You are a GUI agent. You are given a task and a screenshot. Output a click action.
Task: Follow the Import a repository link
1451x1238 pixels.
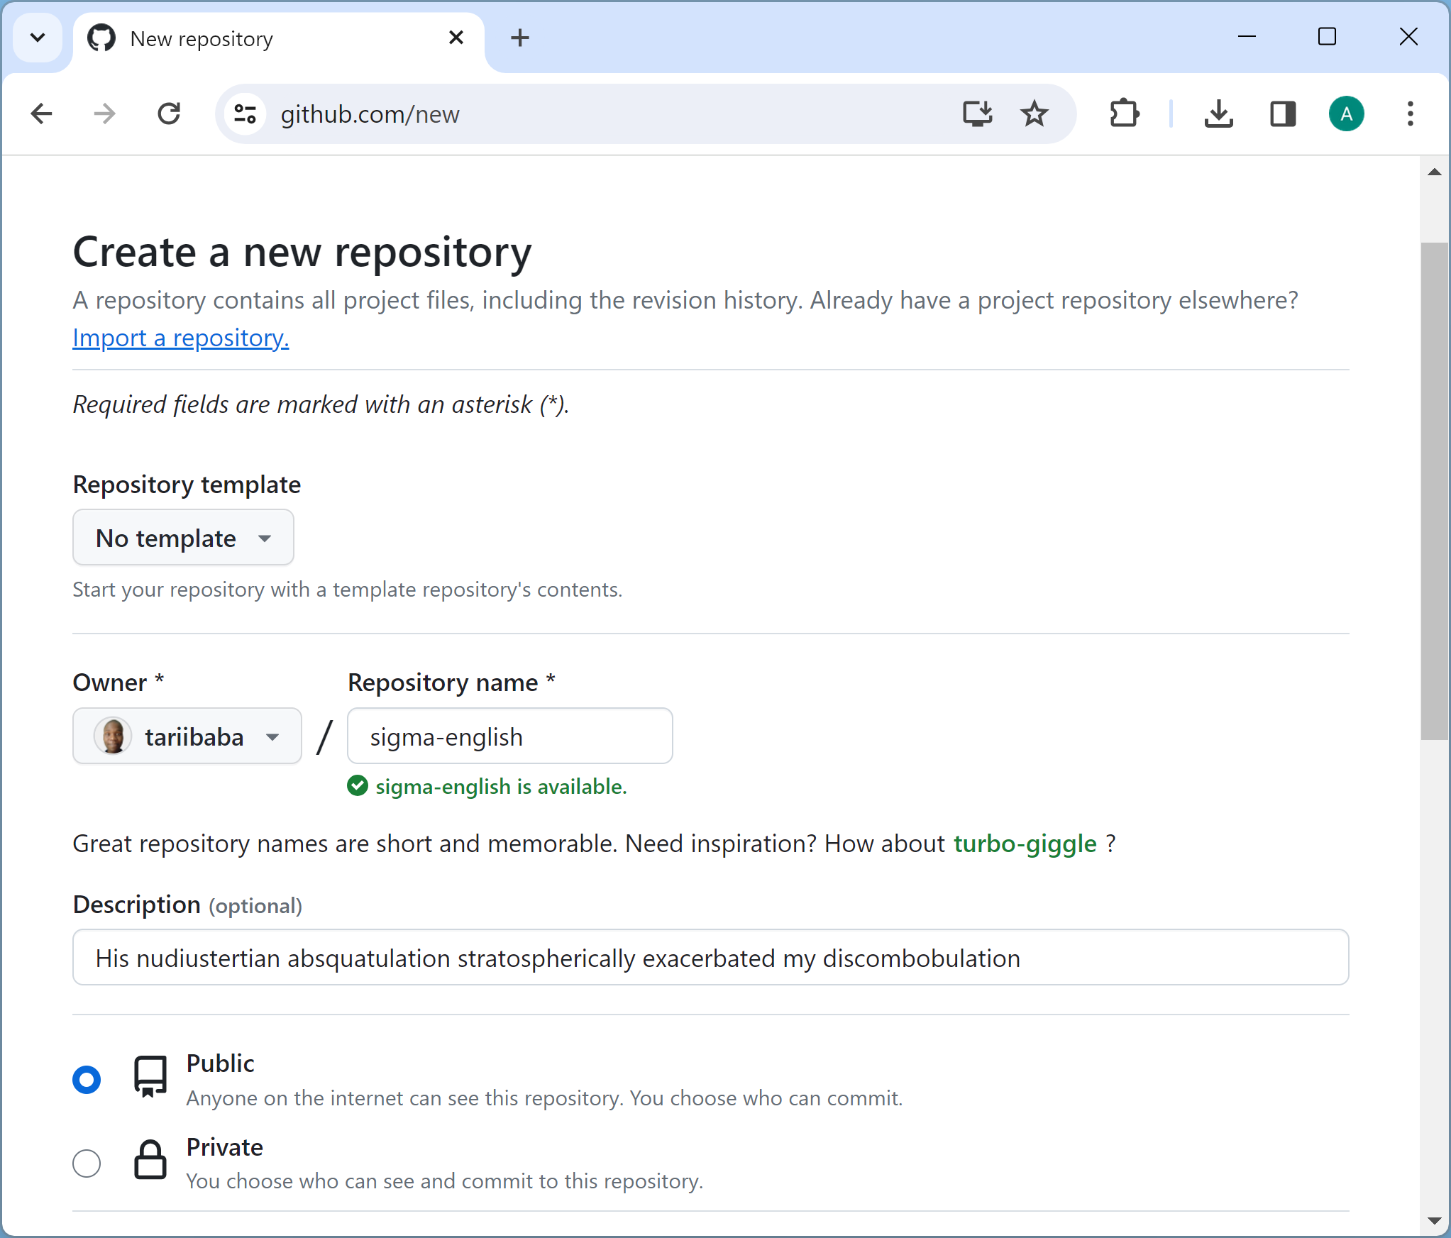180,338
